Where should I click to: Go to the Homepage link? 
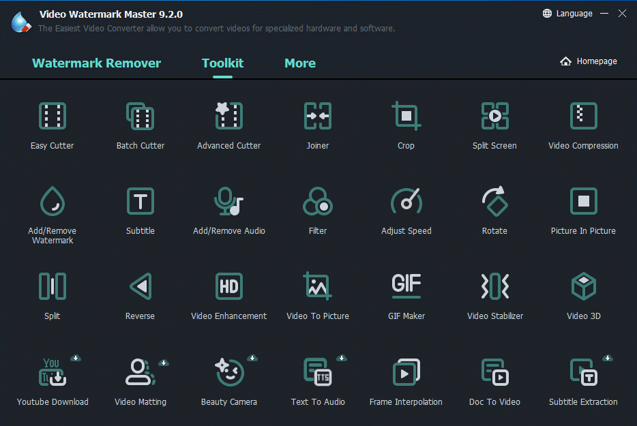(x=589, y=61)
